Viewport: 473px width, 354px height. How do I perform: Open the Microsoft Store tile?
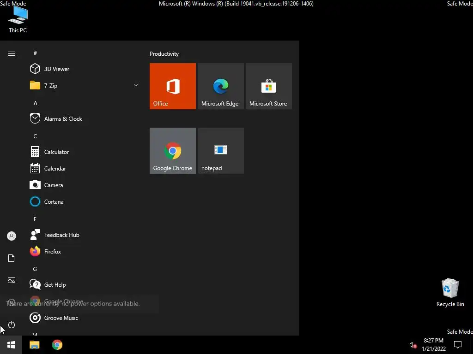[x=269, y=86]
